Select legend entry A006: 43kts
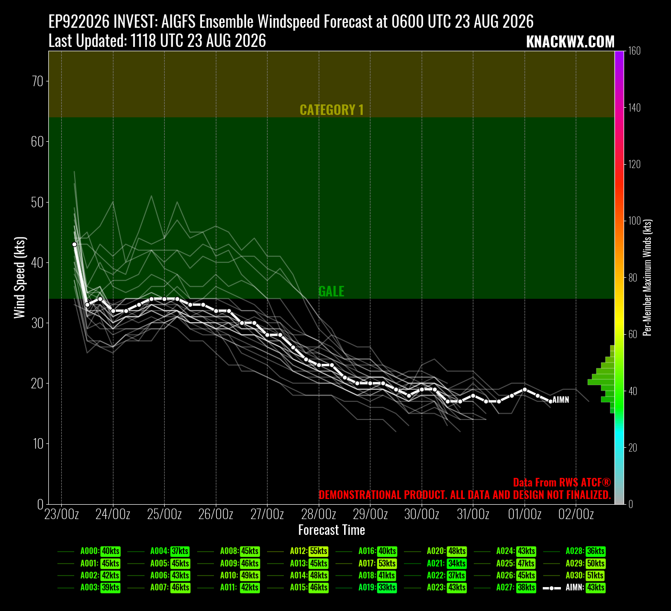This screenshot has height=611, width=671. pyautogui.click(x=159, y=576)
